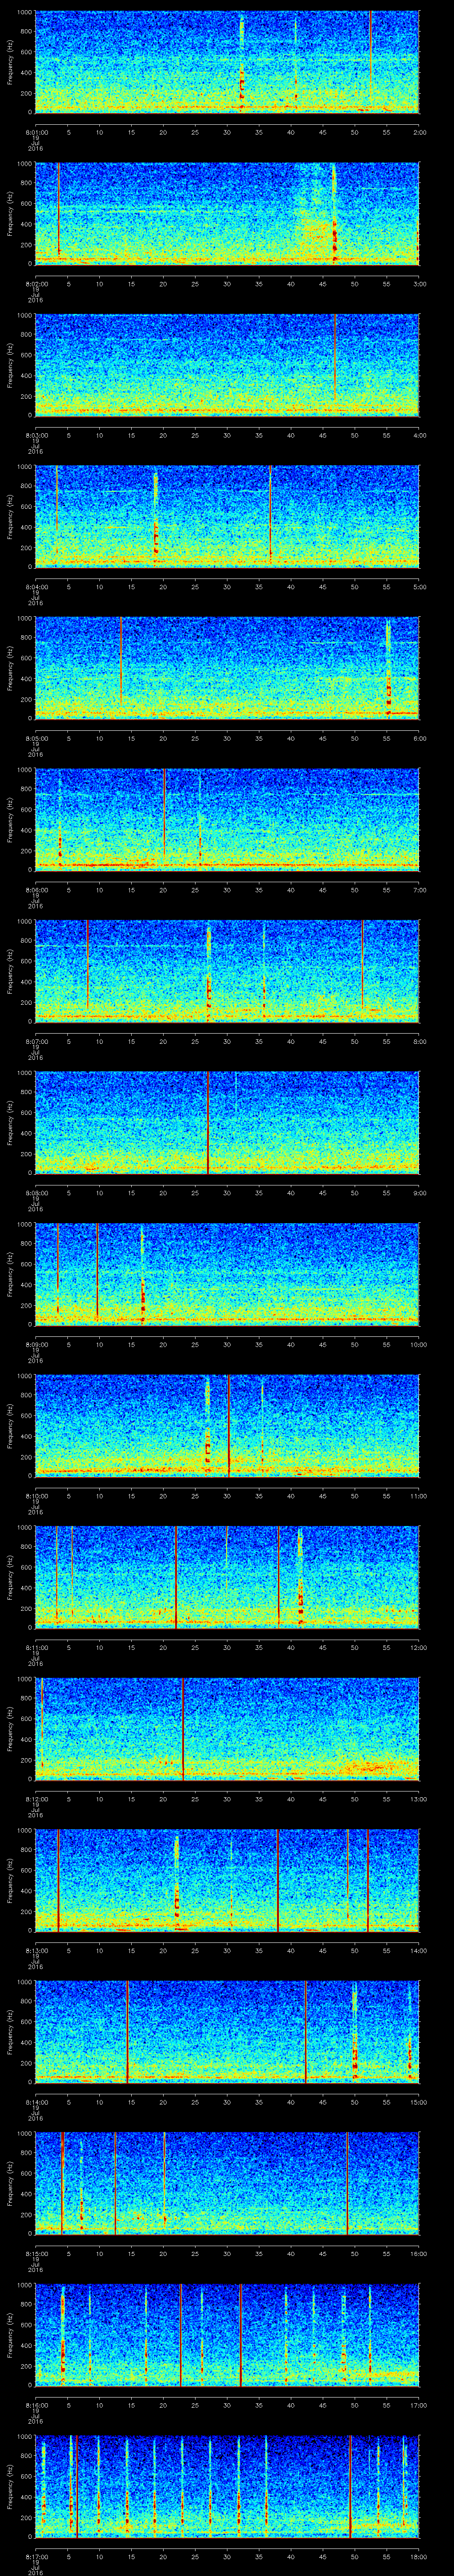Click the 8:16:00 start time label
The height and width of the screenshot is (2576, 454).
click(36, 2406)
